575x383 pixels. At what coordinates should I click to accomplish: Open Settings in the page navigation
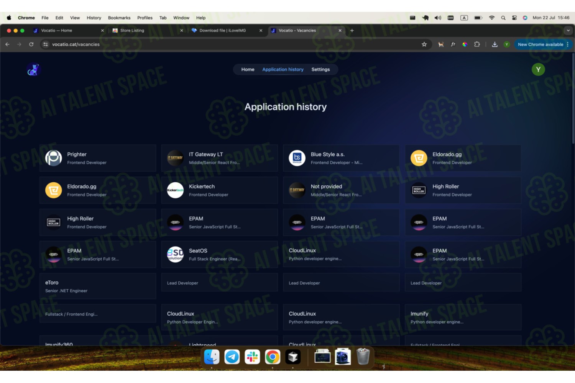[320, 69]
